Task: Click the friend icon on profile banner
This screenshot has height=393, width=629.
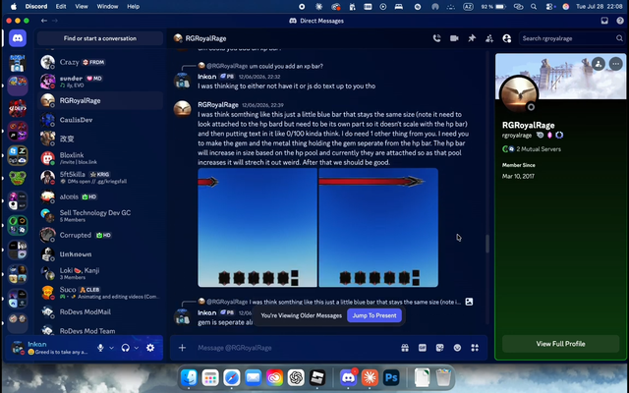Action: [599, 64]
